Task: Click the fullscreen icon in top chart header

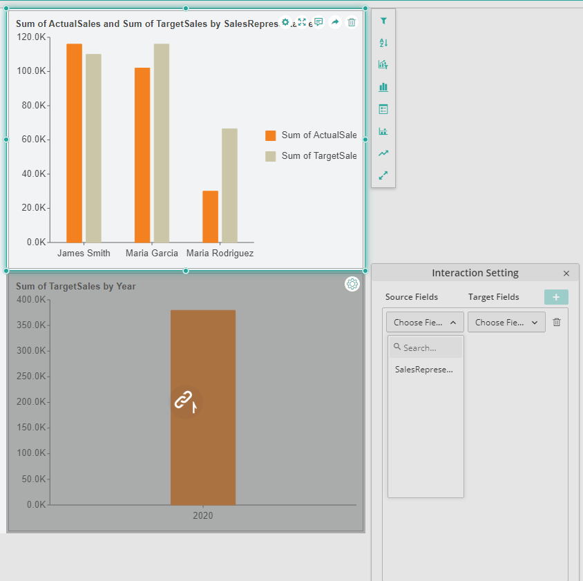Action: (x=302, y=22)
